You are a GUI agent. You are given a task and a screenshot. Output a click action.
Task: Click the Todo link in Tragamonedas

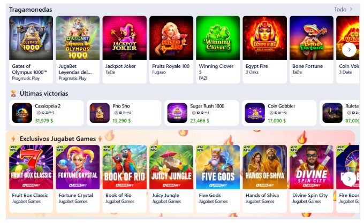coord(340,10)
